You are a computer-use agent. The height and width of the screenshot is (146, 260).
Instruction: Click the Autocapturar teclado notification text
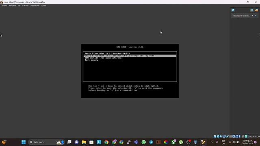pos(241,16)
